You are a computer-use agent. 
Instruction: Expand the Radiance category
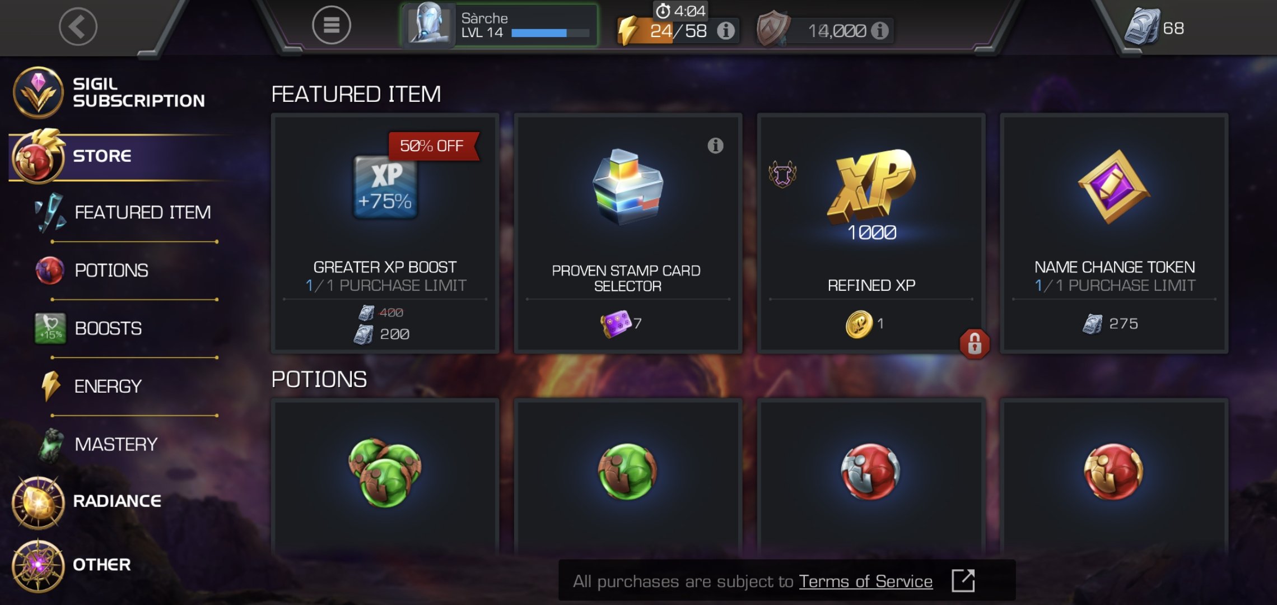tap(90, 502)
